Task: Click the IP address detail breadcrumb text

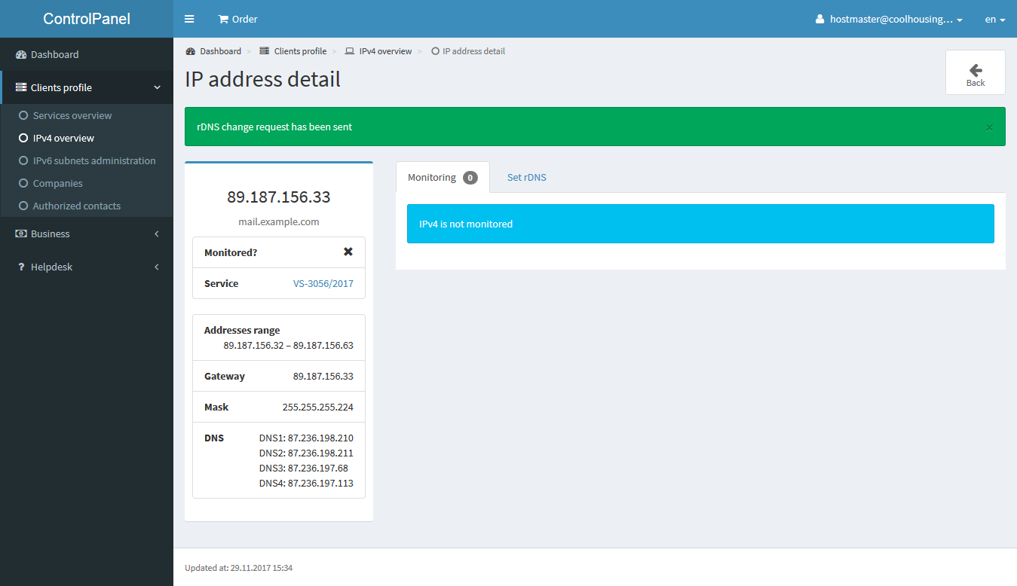Action: (x=473, y=51)
